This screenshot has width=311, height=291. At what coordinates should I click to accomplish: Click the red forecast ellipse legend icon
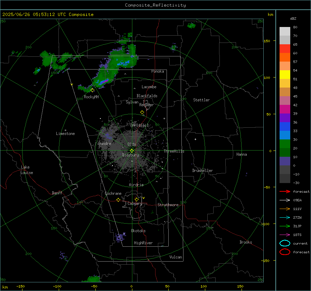(285, 252)
